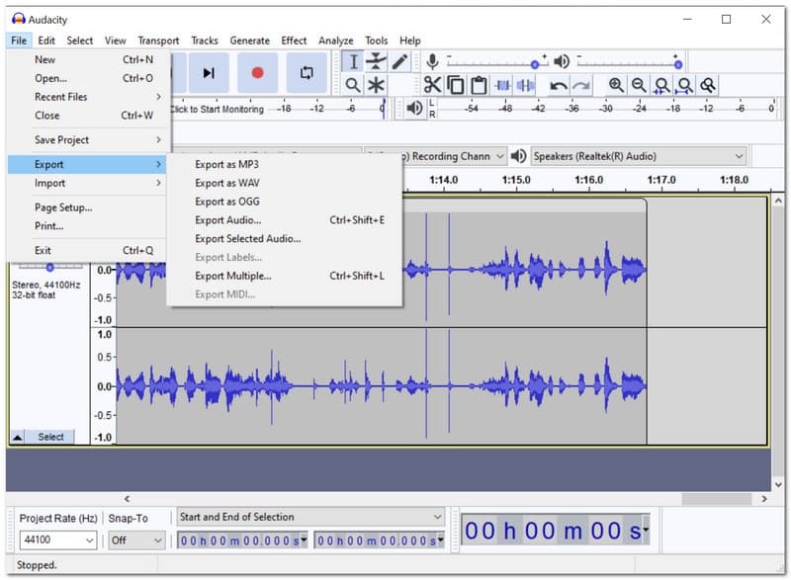Open Start and End of Selection dropdown
The height and width of the screenshot is (580, 791).
[310, 517]
